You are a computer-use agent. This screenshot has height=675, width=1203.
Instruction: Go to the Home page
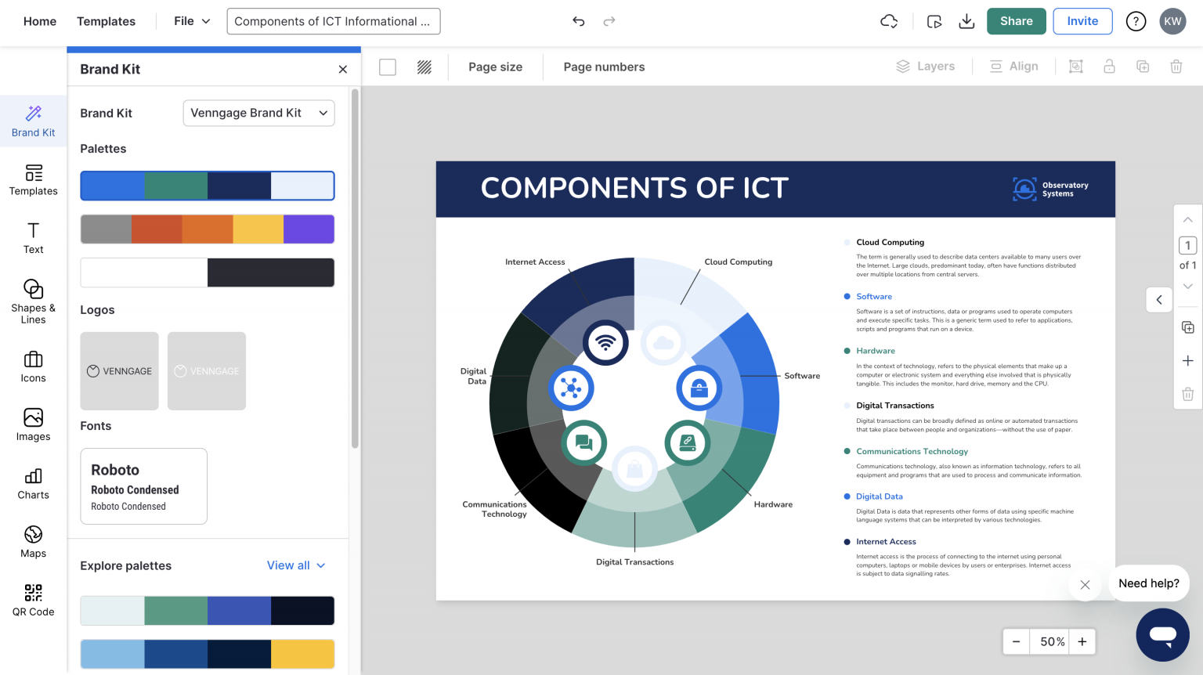tap(39, 21)
